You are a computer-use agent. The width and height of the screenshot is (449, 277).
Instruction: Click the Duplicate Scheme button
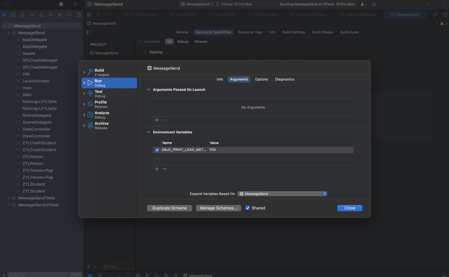(169, 208)
